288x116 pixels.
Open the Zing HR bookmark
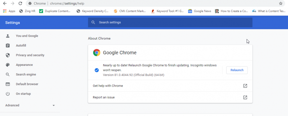point(27,11)
